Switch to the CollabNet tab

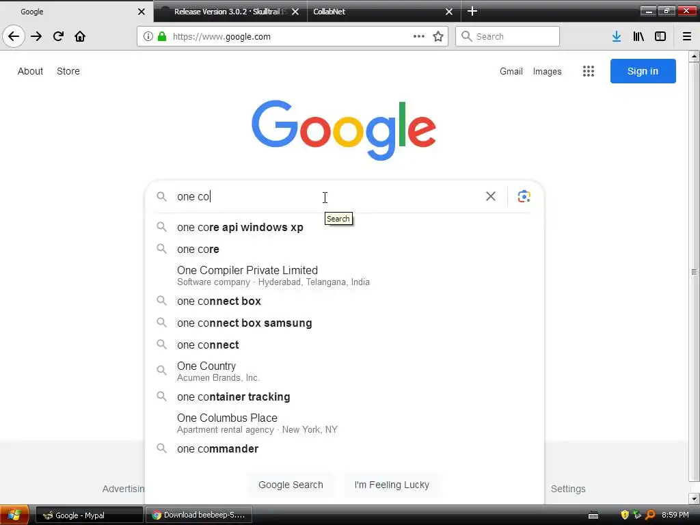pos(384,12)
